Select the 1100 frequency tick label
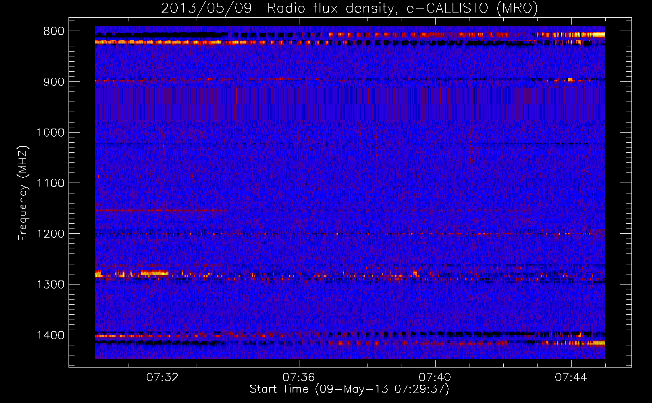The image size is (652, 403). click(50, 183)
